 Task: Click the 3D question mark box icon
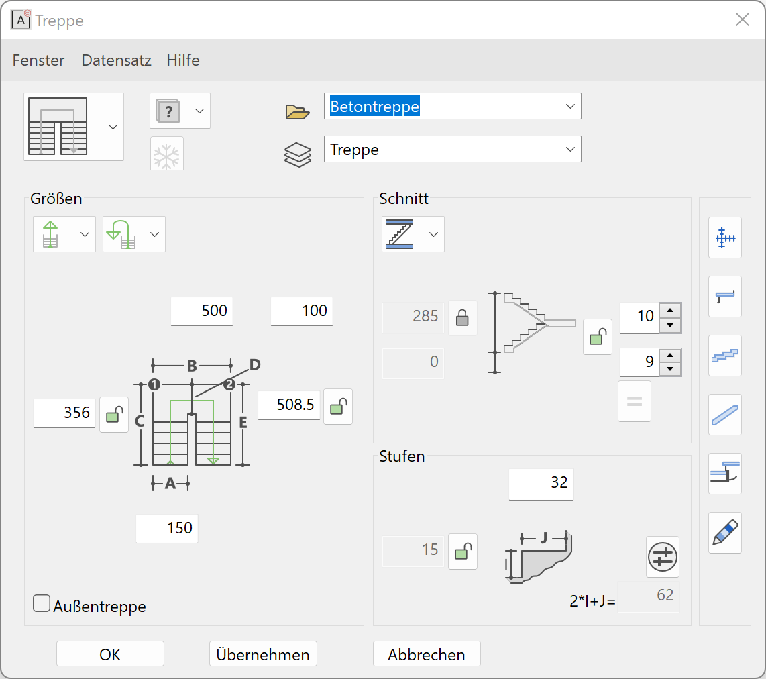[x=168, y=111]
